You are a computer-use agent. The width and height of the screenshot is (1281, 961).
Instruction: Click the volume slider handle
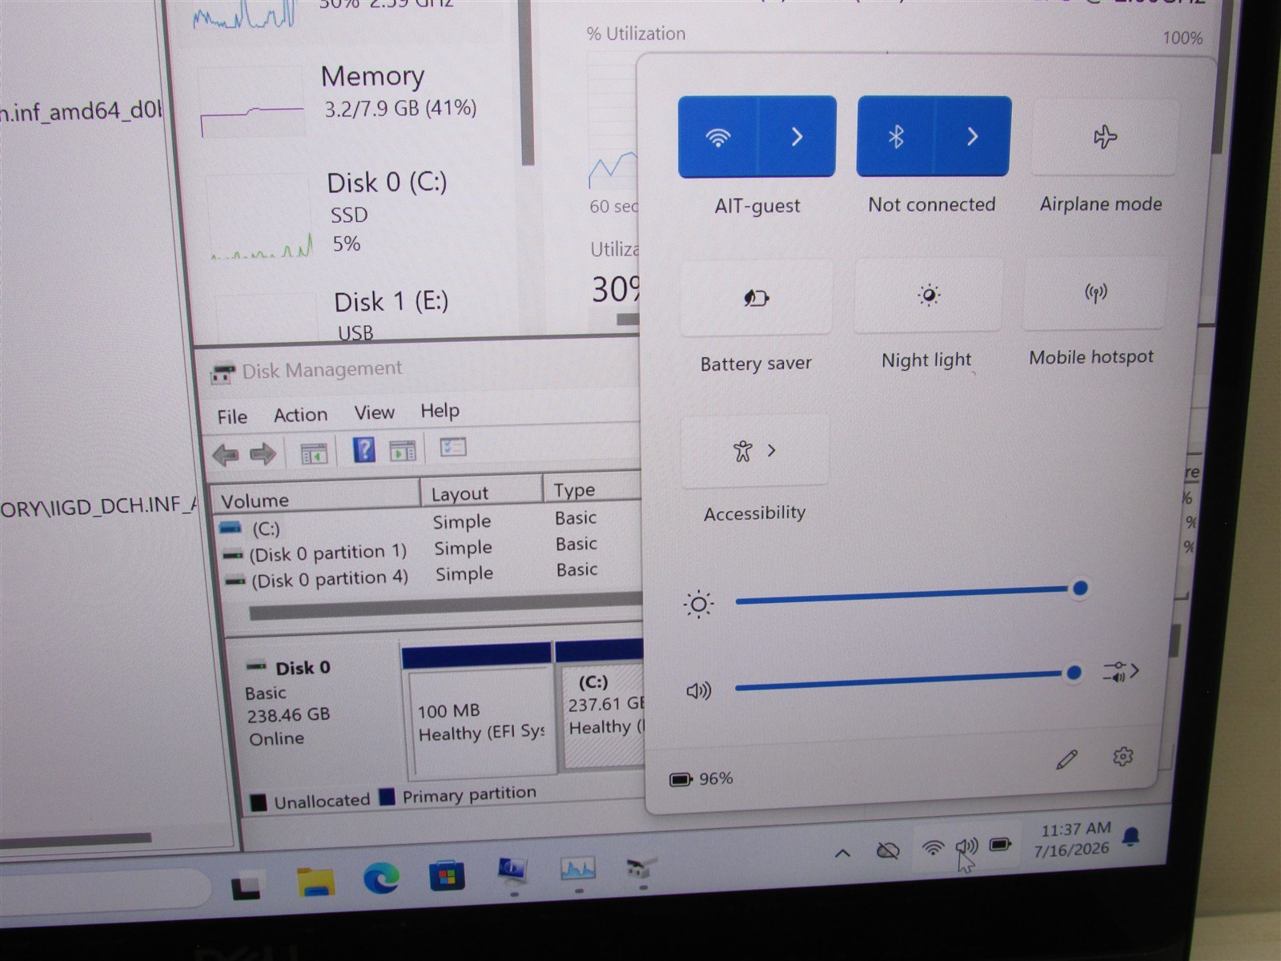[x=1074, y=673]
